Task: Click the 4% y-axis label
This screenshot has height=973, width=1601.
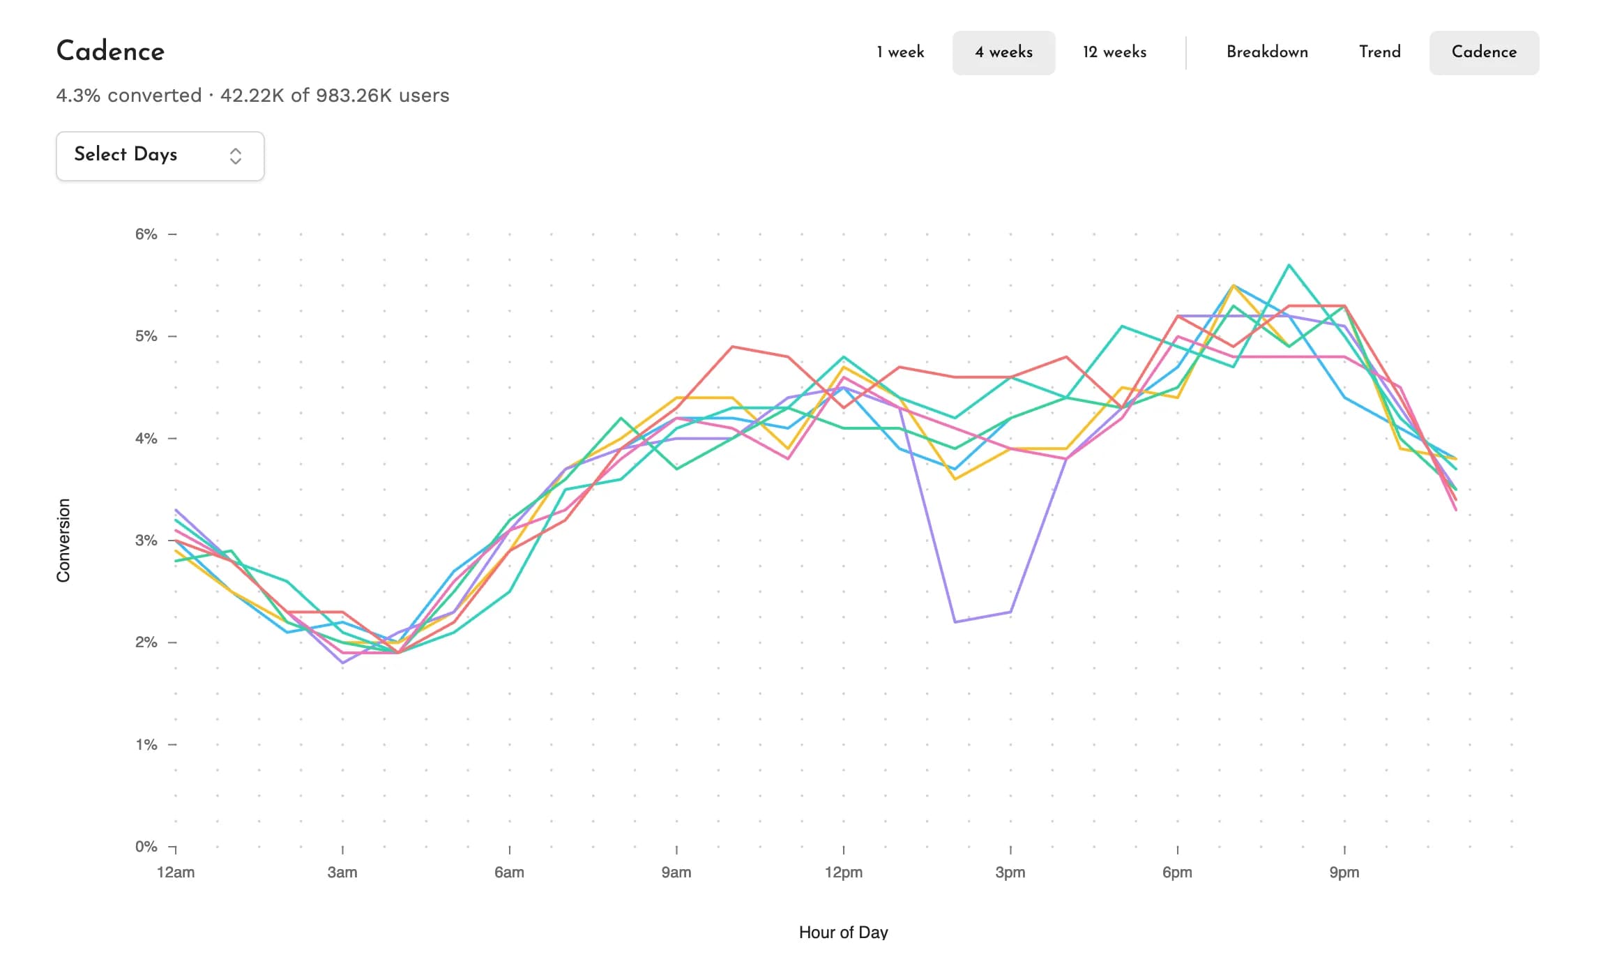Action: click(146, 439)
